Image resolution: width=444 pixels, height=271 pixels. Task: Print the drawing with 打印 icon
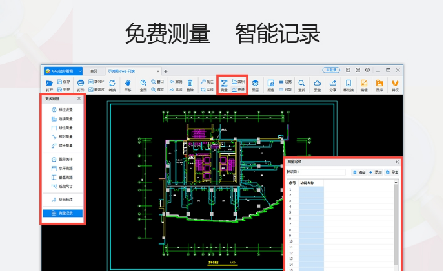click(81, 86)
